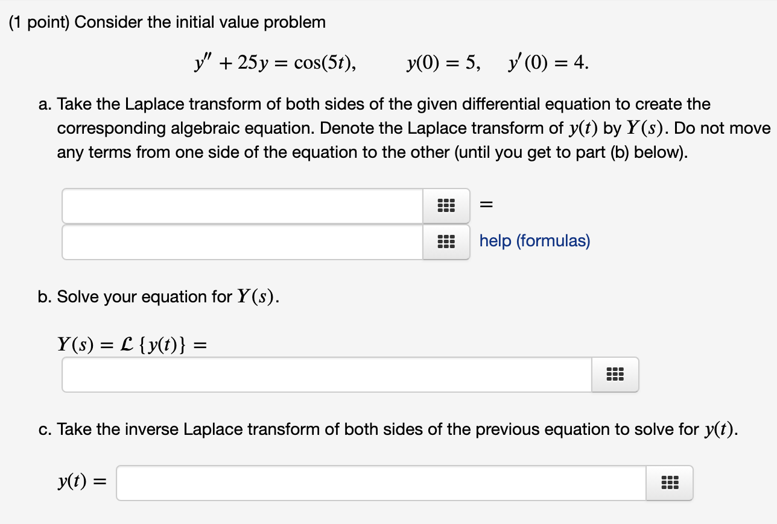The image size is (777, 524).
Task: Place cursor in the part (b) answer field
Action: [326, 374]
